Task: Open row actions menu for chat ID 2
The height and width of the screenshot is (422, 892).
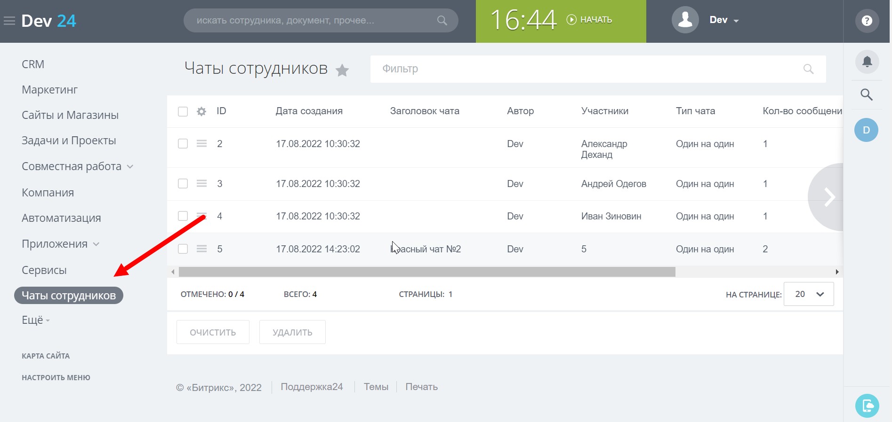Action: pyautogui.click(x=201, y=144)
